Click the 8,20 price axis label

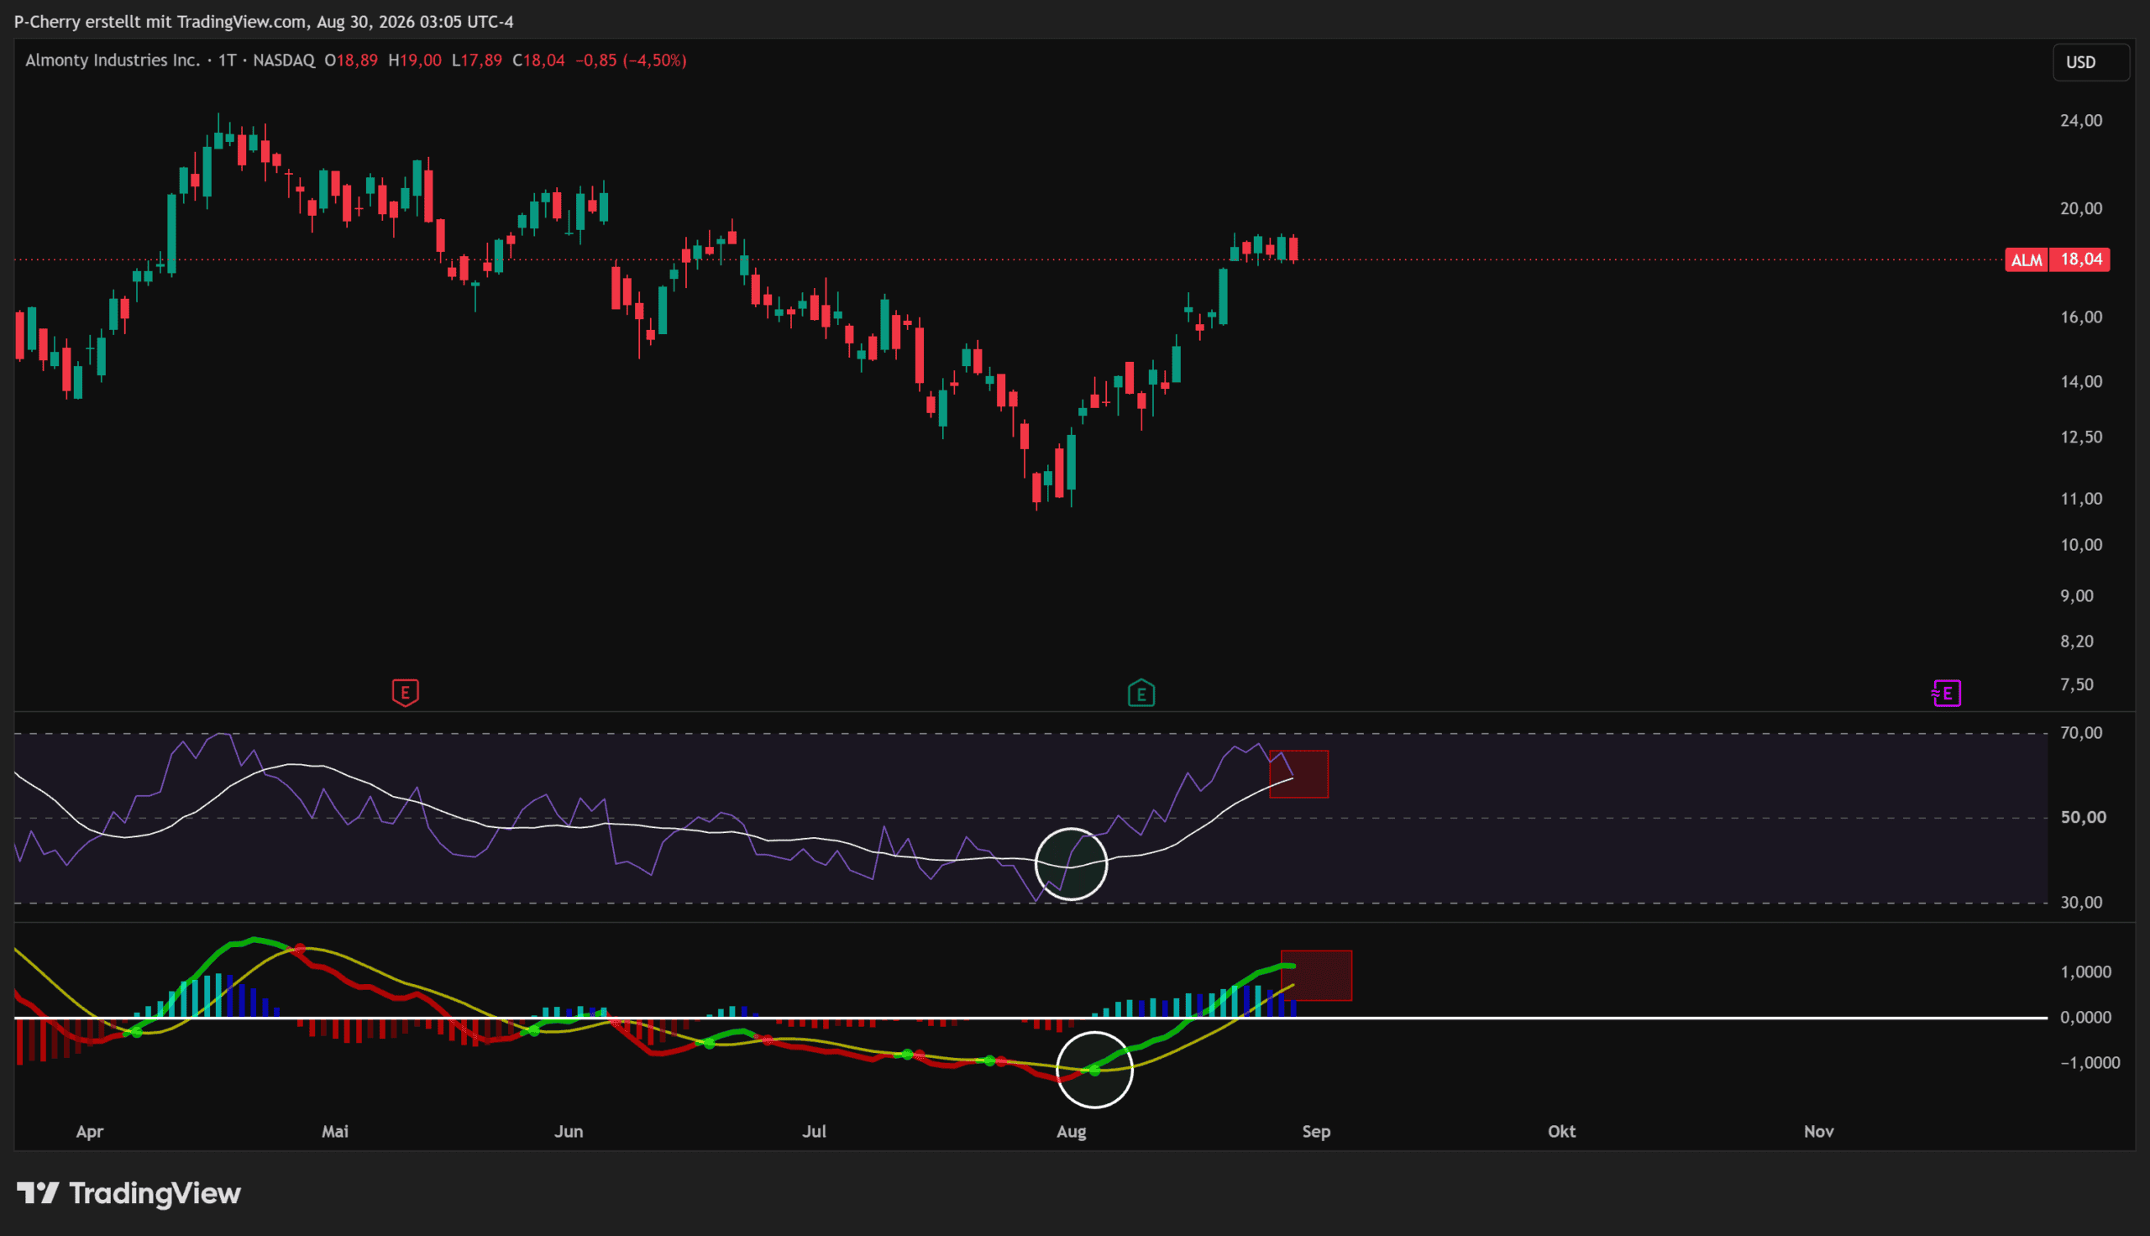2077,641
